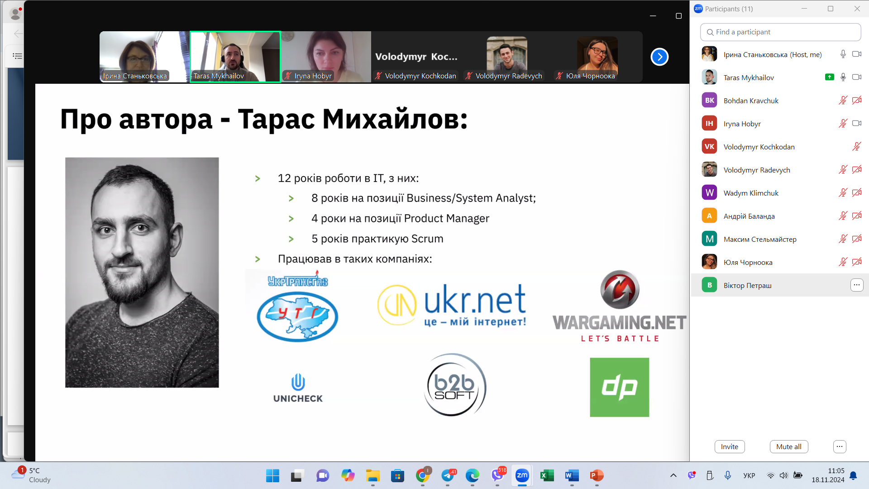This screenshot has width=869, height=489.
Task: Click the microphone icon in the system tray
Action: pos(727,475)
